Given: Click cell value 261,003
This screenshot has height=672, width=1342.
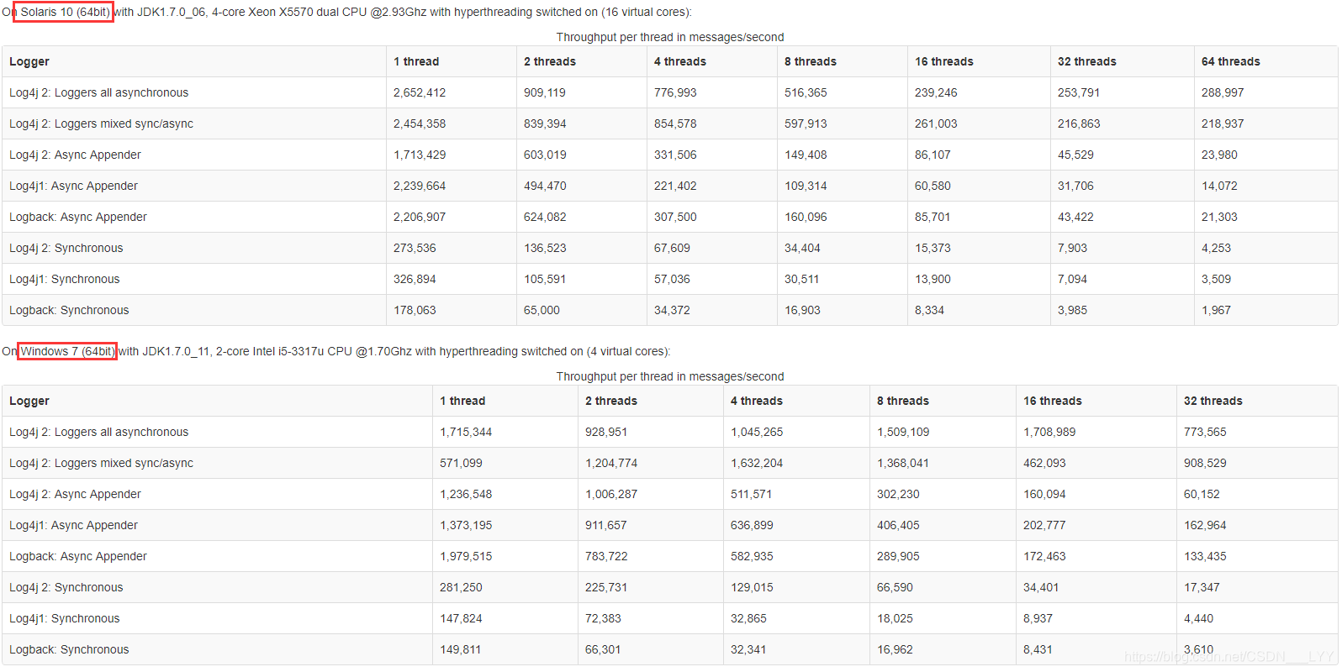Looking at the screenshot, I should coord(936,123).
